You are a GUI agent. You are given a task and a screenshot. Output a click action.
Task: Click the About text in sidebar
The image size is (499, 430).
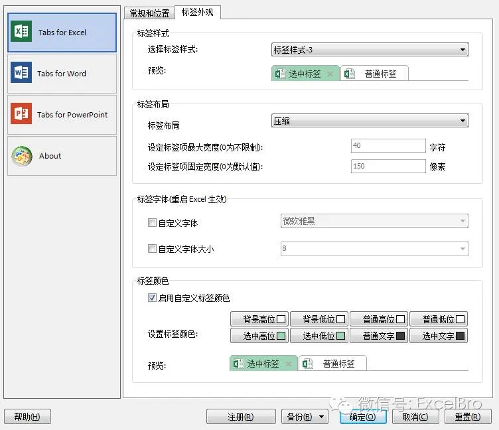[50, 156]
